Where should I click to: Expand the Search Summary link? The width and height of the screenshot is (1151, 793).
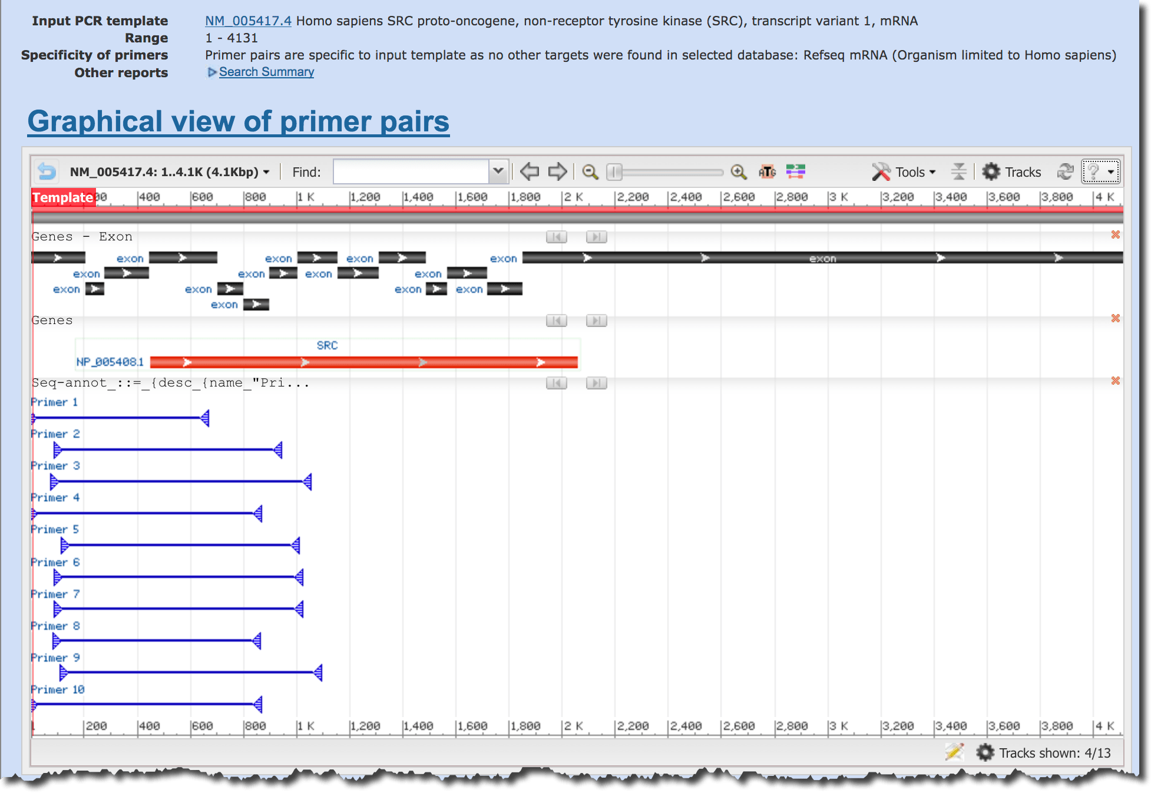tap(266, 72)
